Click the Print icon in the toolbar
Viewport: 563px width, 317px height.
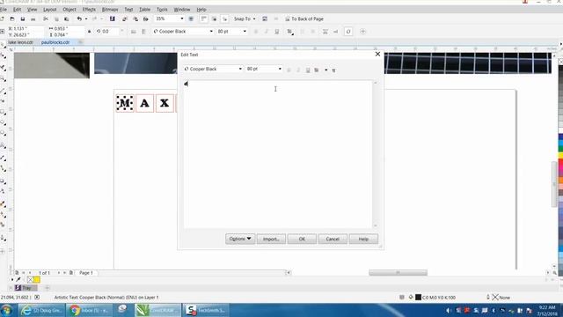click(x=33, y=18)
